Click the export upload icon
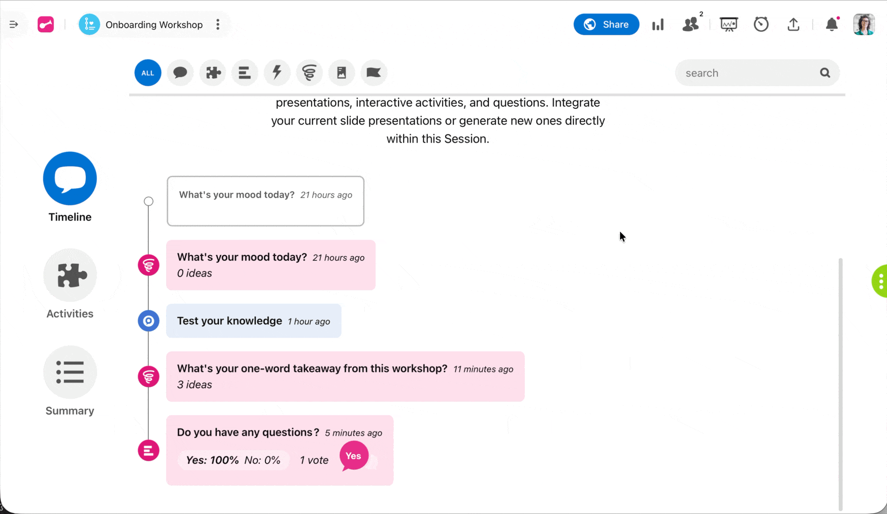 793,24
